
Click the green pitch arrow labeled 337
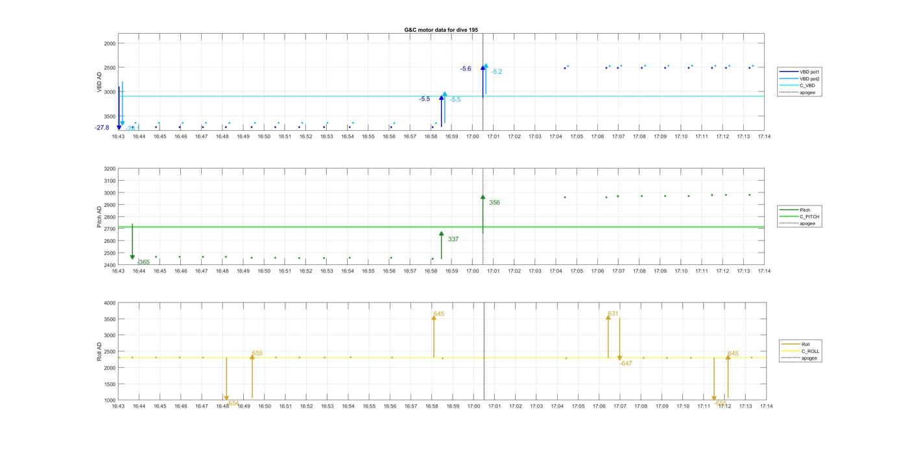tap(442, 246)
